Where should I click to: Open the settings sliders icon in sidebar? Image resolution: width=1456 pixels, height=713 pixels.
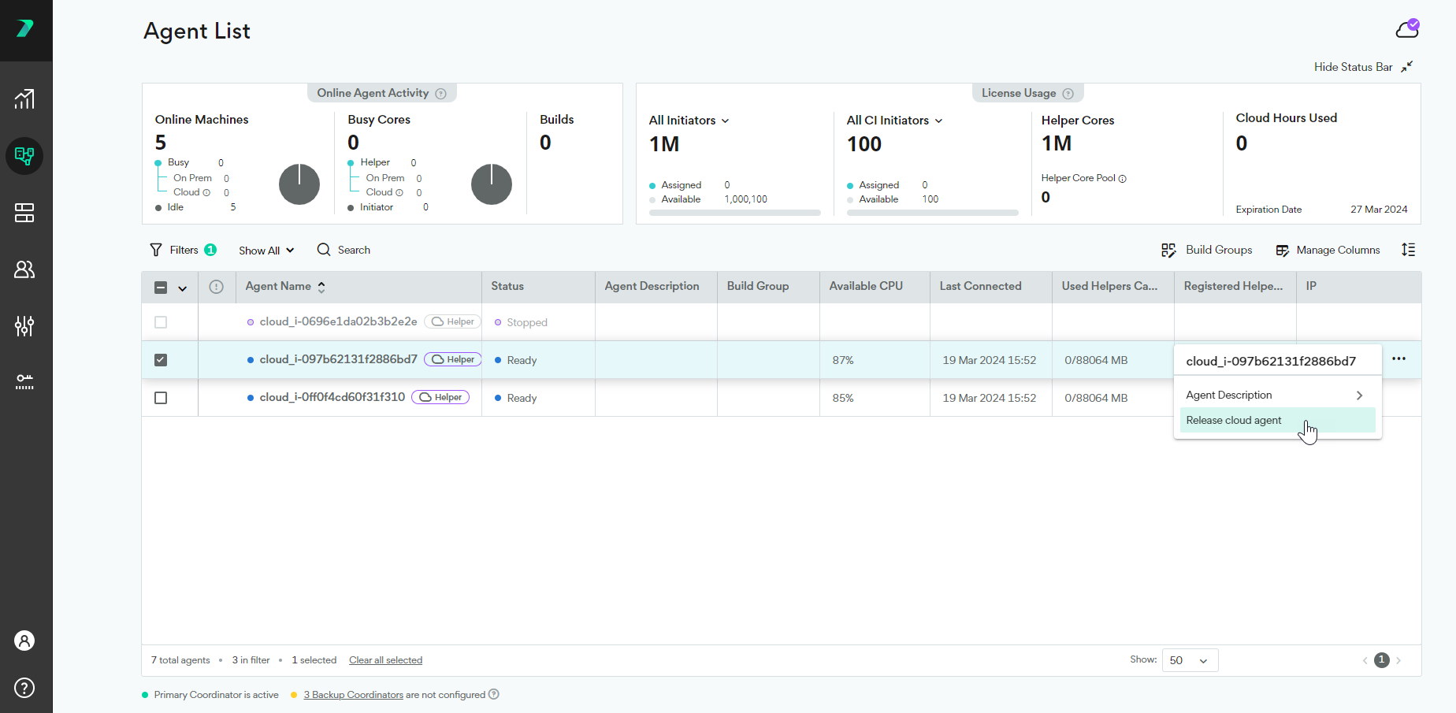point(24,326)
